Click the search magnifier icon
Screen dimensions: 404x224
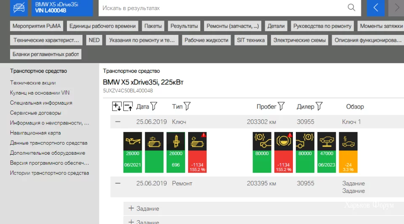pos(351,8)
